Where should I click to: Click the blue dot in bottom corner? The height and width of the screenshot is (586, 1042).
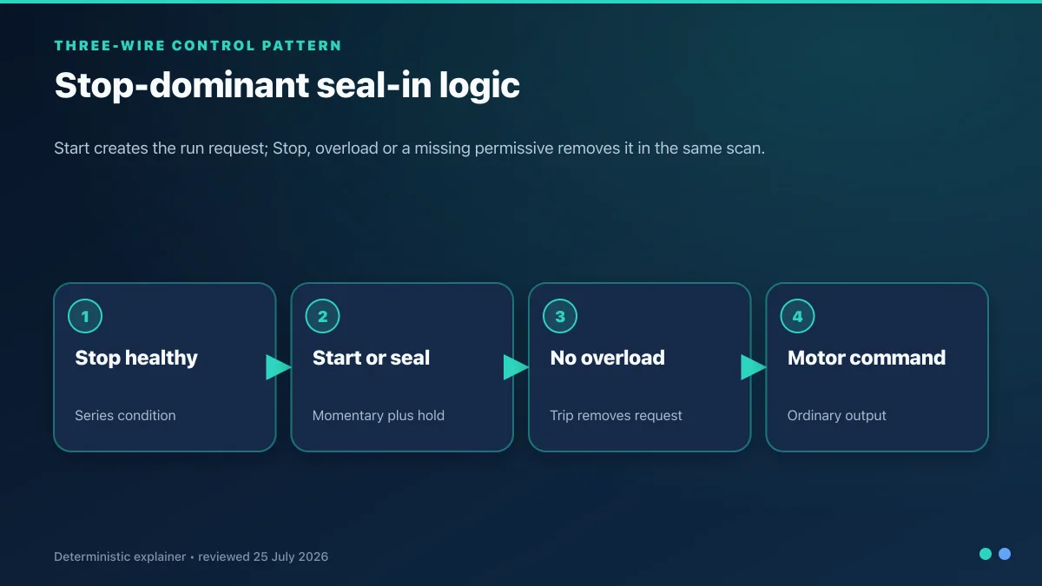(x=1005, y=554)
